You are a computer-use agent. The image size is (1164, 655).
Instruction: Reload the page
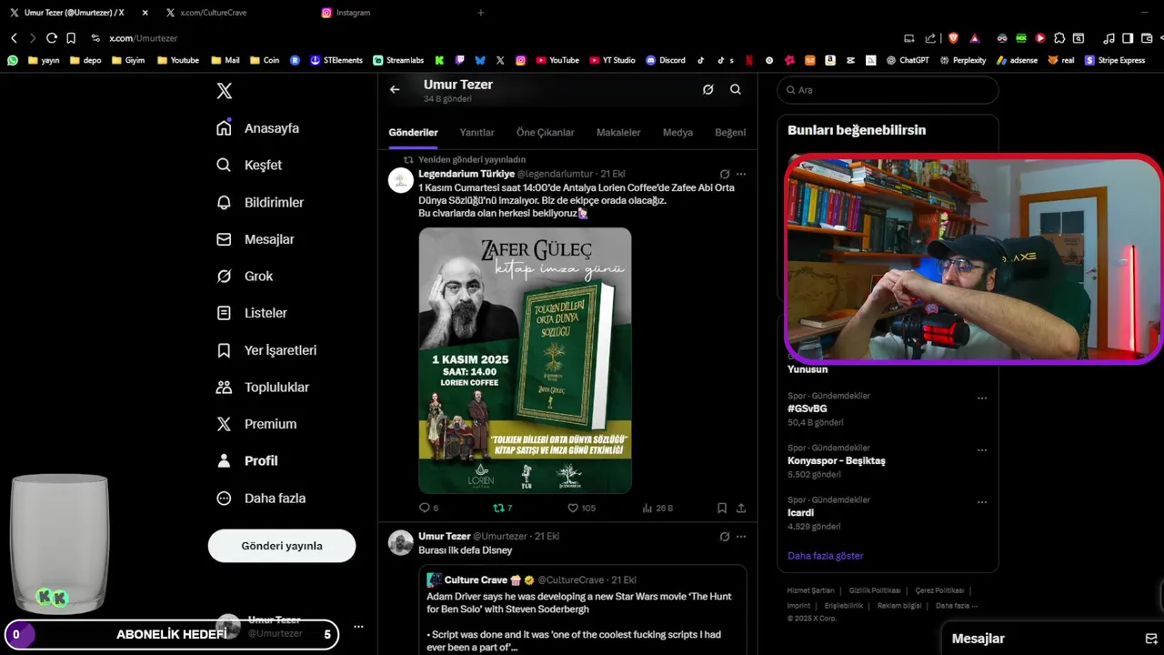click(x=52, y=38)
